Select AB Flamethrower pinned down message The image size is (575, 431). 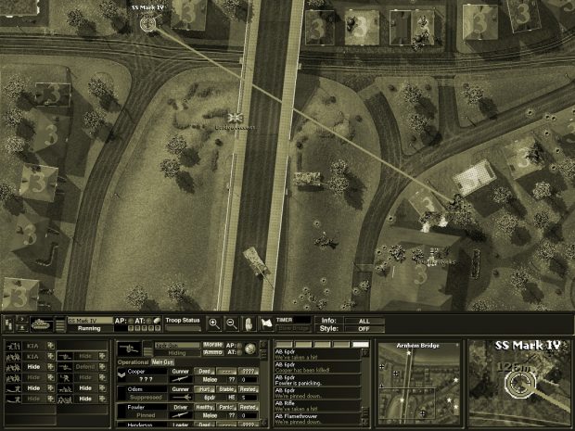(x=317, y=419)
